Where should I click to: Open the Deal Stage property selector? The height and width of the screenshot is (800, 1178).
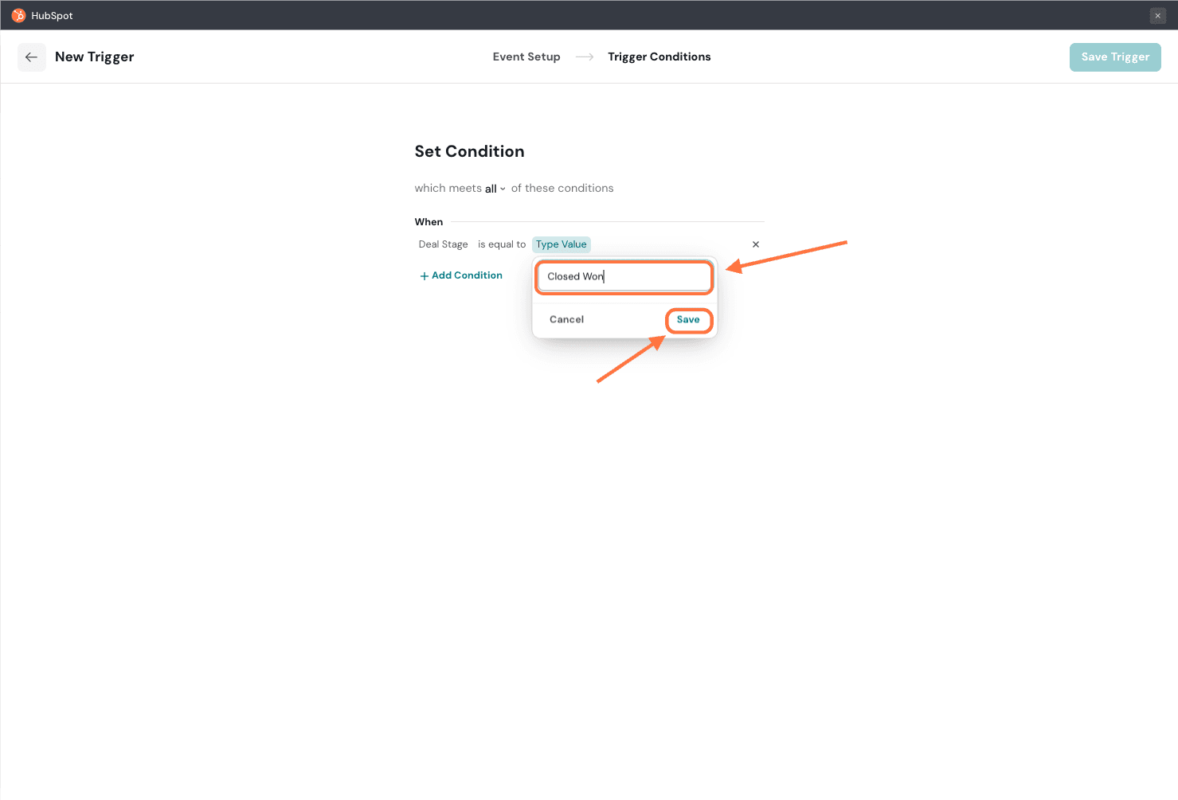click(443, 244)
